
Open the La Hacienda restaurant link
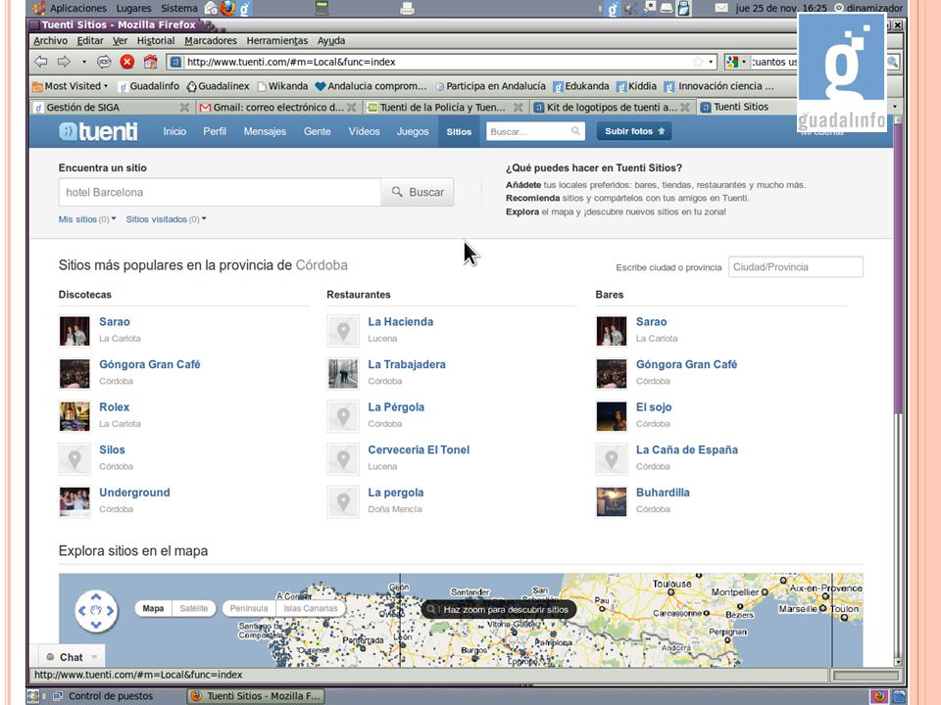(400, 322)
